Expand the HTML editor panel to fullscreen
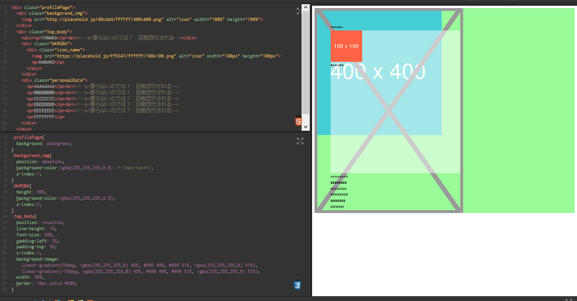577x301 pixels. coord(300,11)
